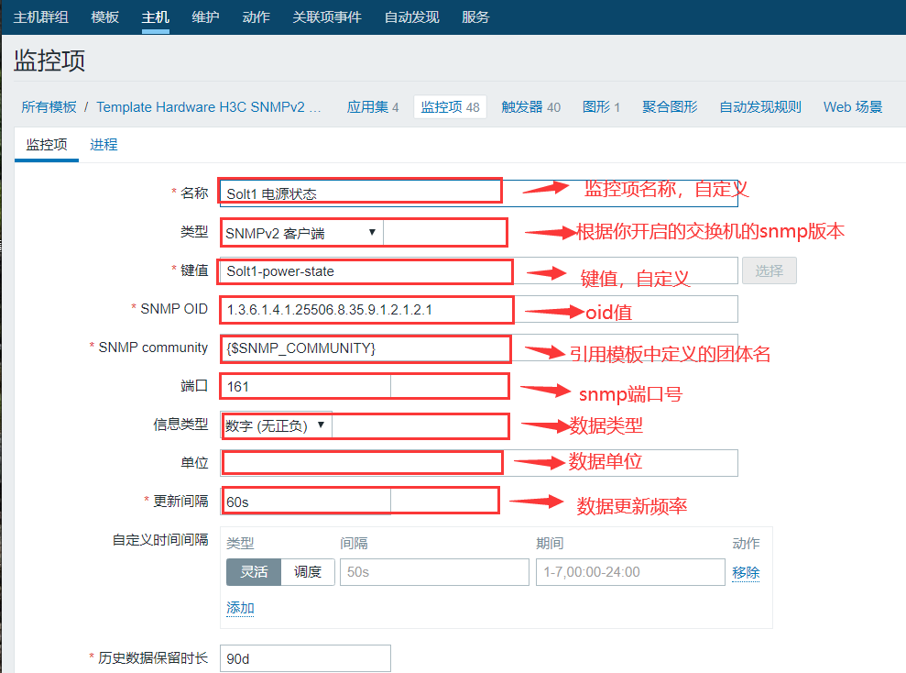Open the 主机群组 menu item
The width and height of the screenshot is (906, 673).
click(41, 17)
